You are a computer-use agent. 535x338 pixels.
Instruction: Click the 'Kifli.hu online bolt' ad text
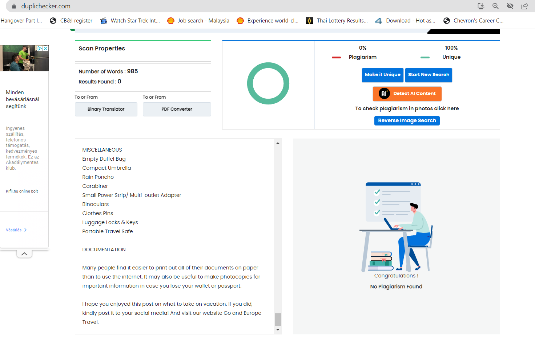[22, 191]
